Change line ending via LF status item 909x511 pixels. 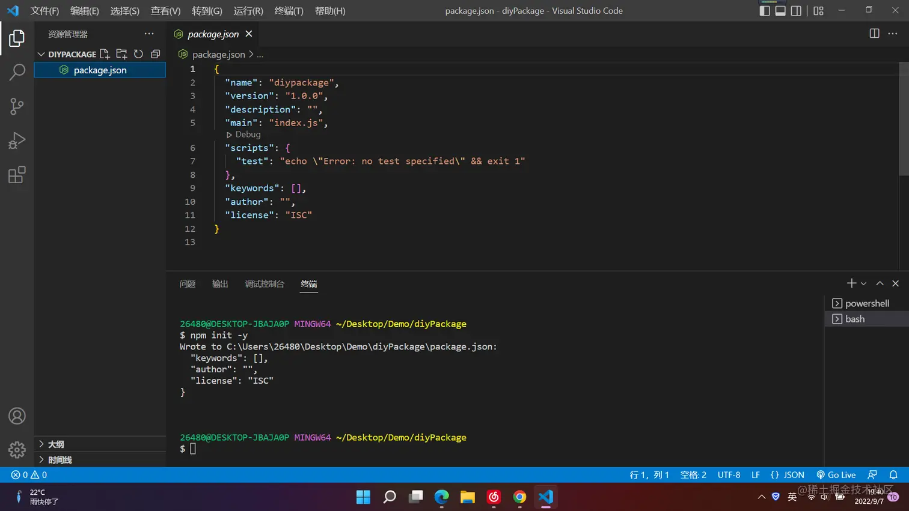[x=756, y=475]
